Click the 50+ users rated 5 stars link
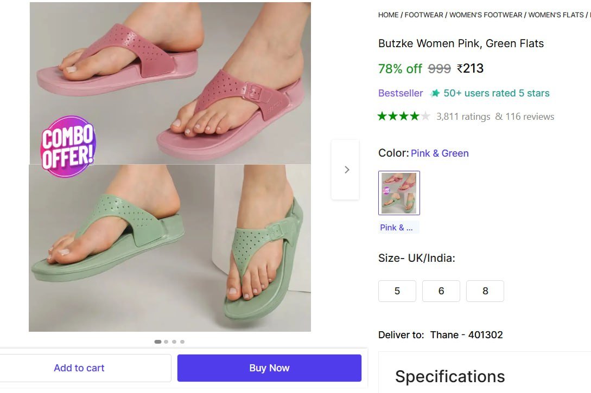Image resolution: width=591 pixels, height=393 pixels. point(496,93)
